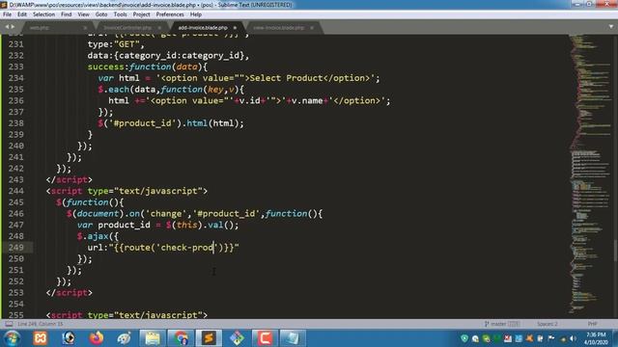Click '#product_id' selector on line 238

pos(142,123)
